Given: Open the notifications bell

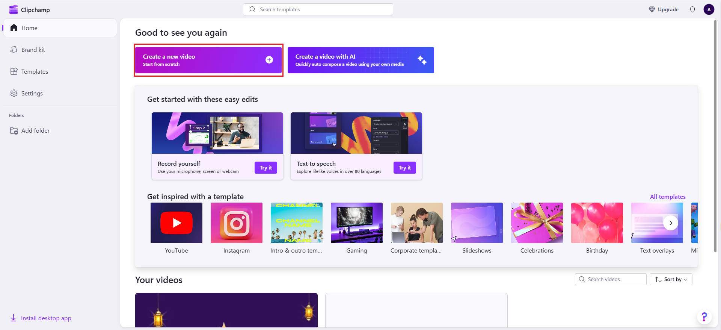Looking at the screenshot, I should (692, 9).
